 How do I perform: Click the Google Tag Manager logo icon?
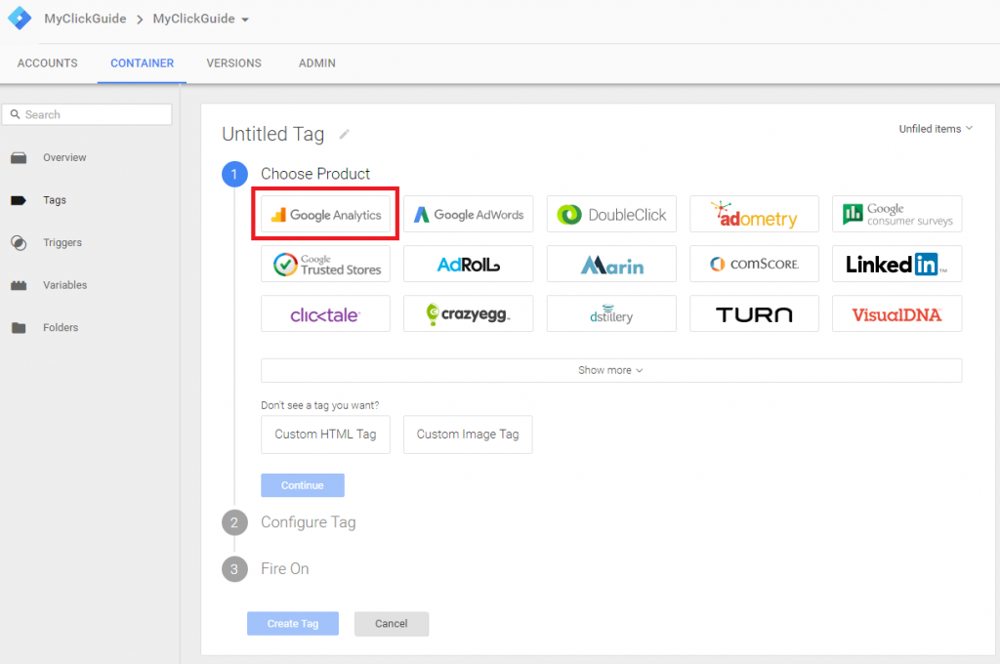20,18
